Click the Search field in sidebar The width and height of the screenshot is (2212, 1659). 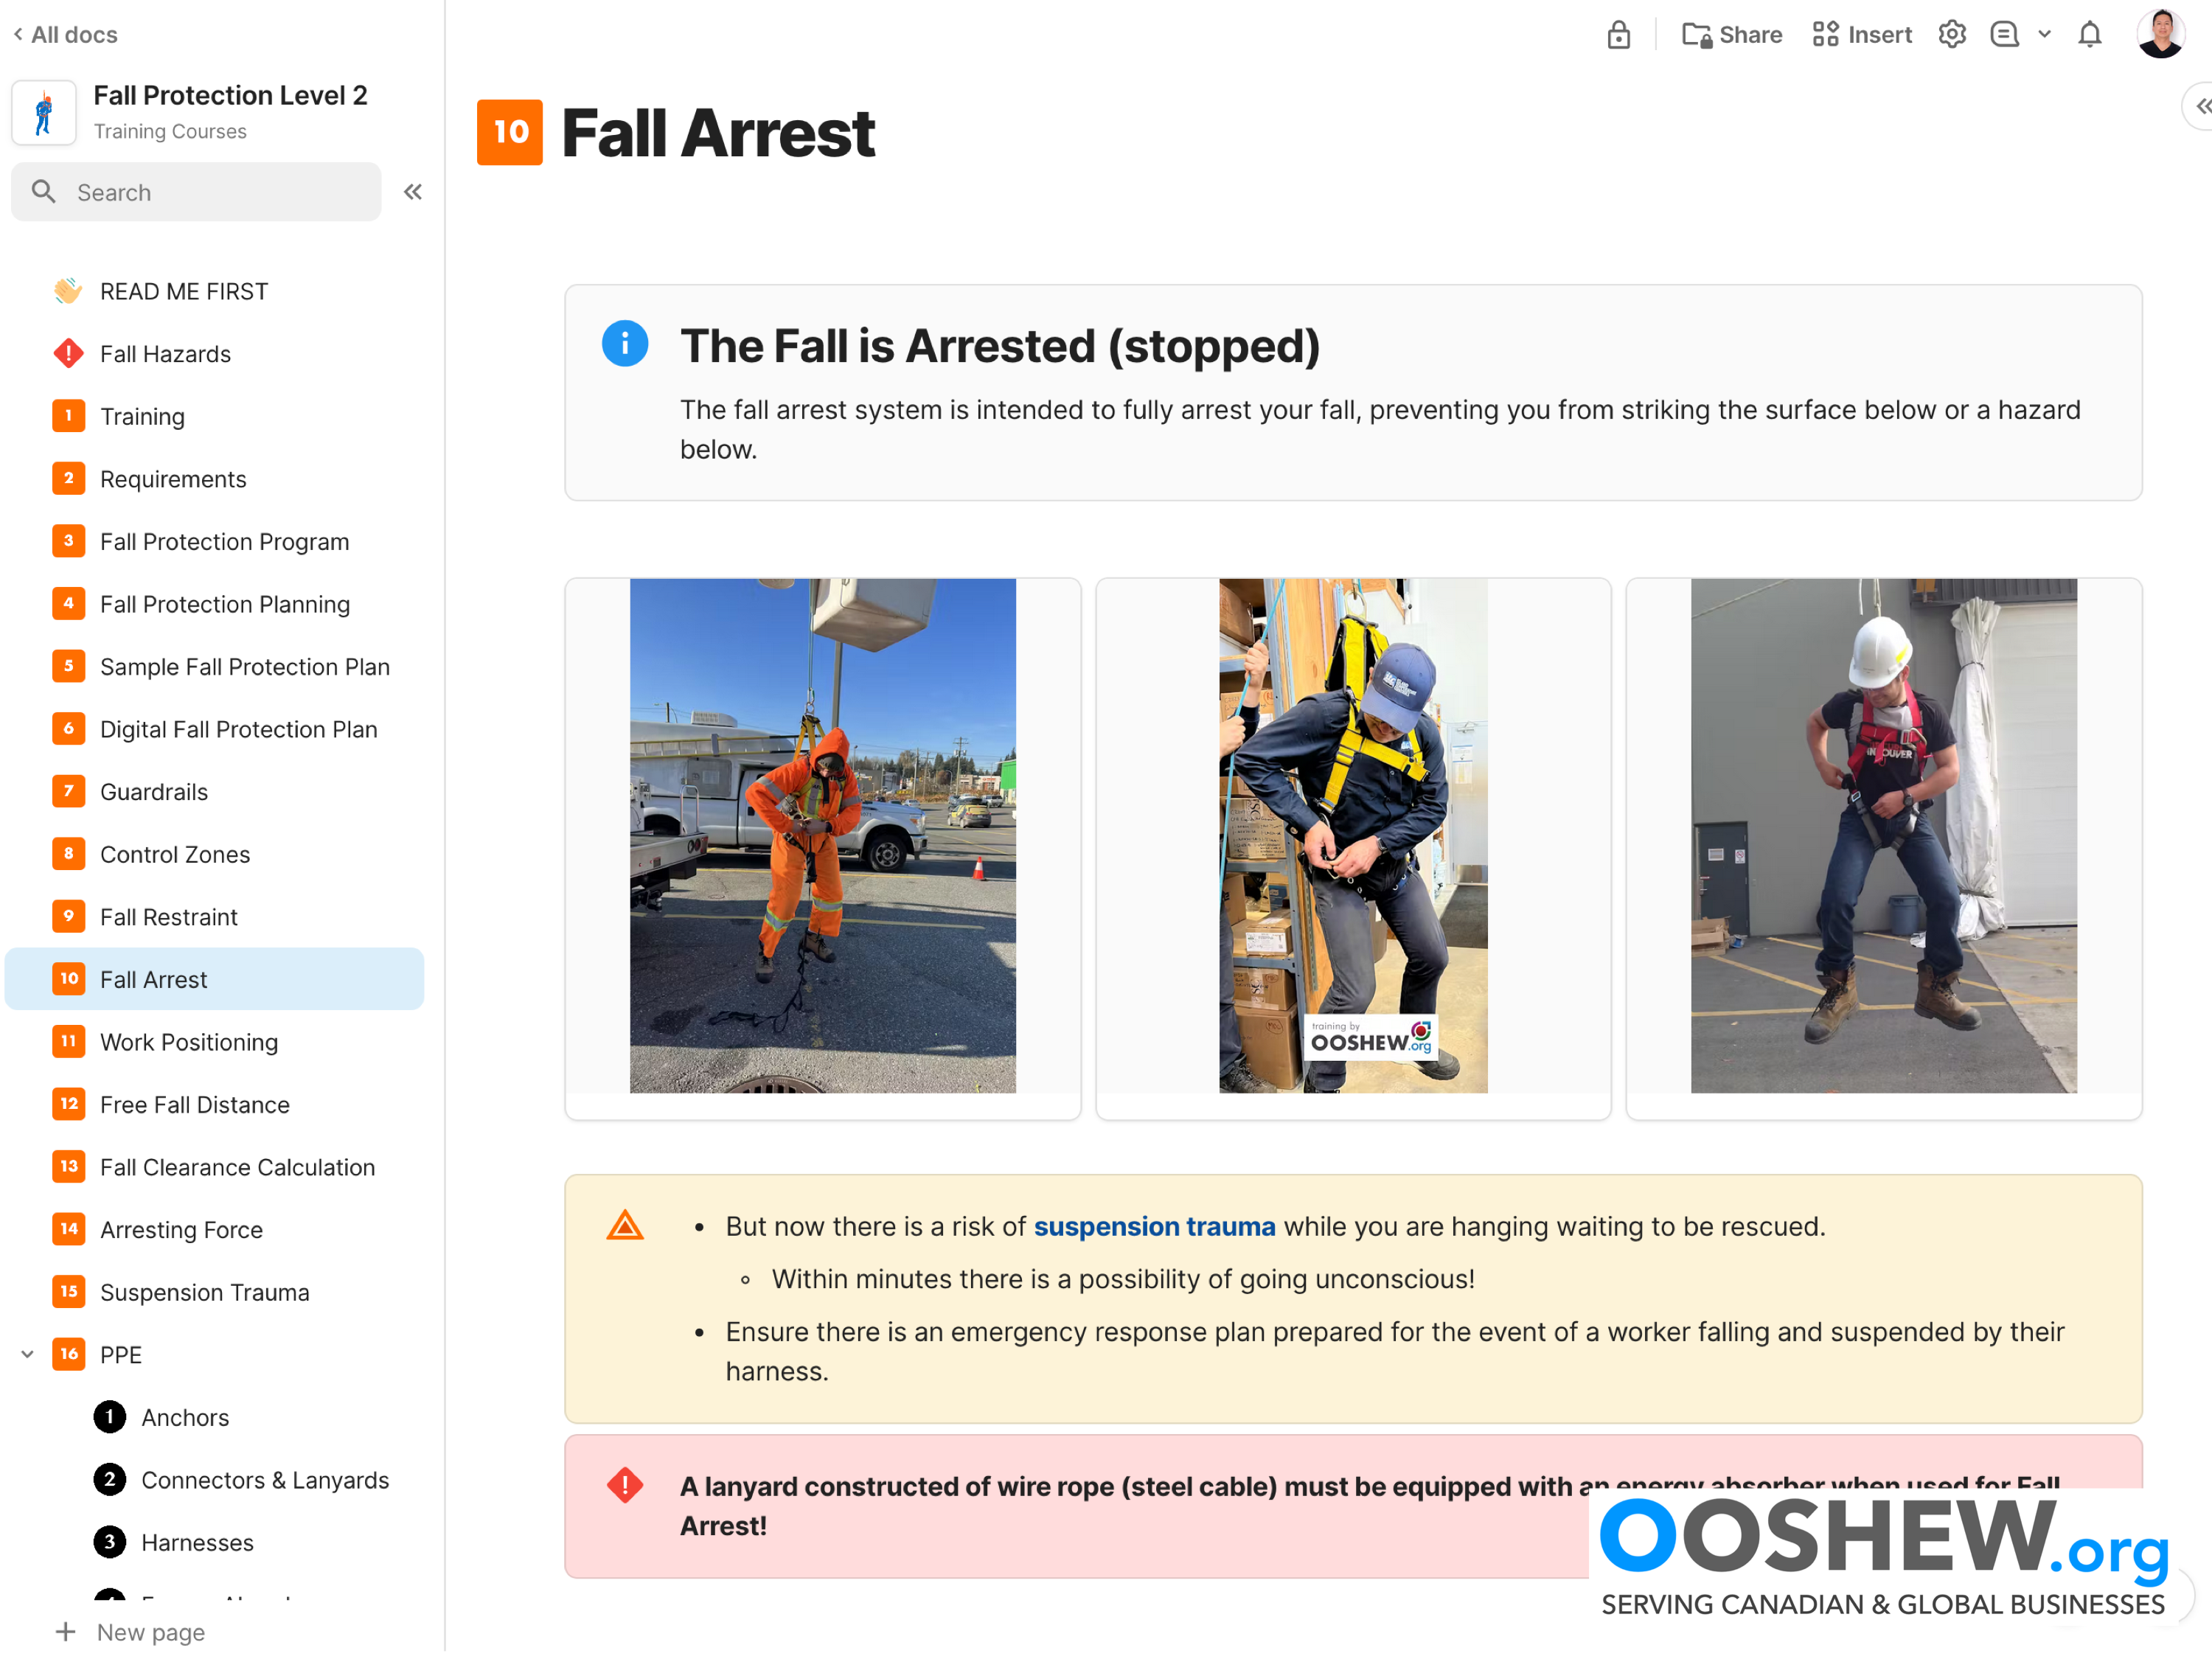point(196,192)
